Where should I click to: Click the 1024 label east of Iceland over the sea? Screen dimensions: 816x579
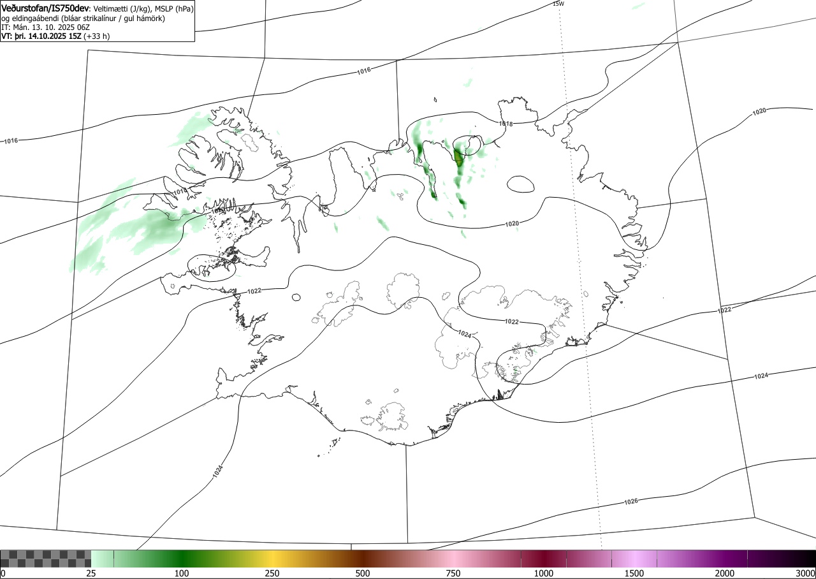(x=761, y=376)
